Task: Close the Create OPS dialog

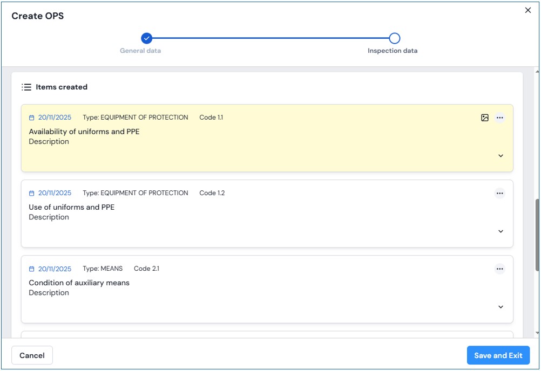Action: click(528, 10)
